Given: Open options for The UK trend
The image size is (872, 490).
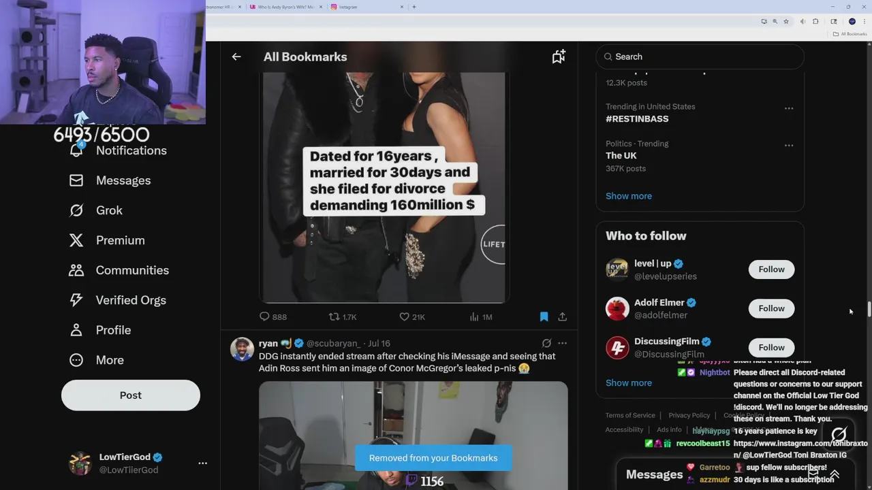Looking at the screenshot, I should tap(789, 146).
